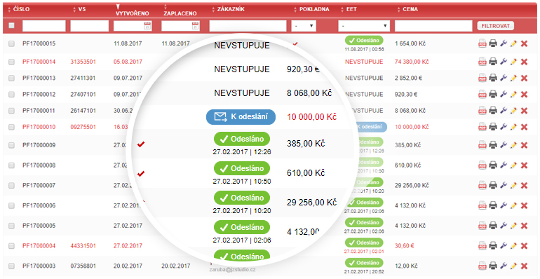
Task: Focus the VS filter input
Action: [x=90, y=26]
